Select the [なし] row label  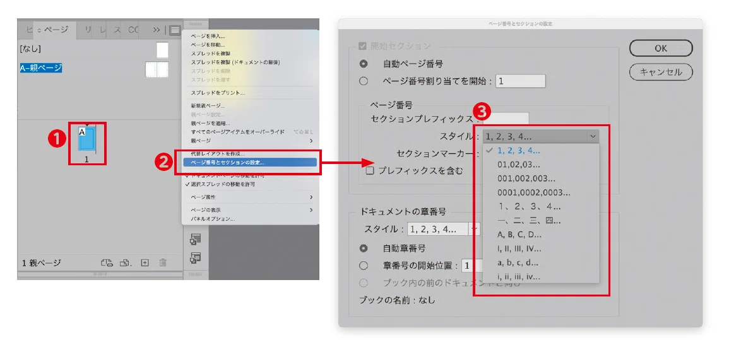30,49
